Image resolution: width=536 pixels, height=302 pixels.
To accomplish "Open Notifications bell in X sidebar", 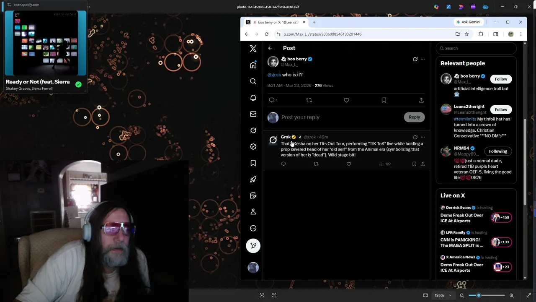I will [253, 98].
